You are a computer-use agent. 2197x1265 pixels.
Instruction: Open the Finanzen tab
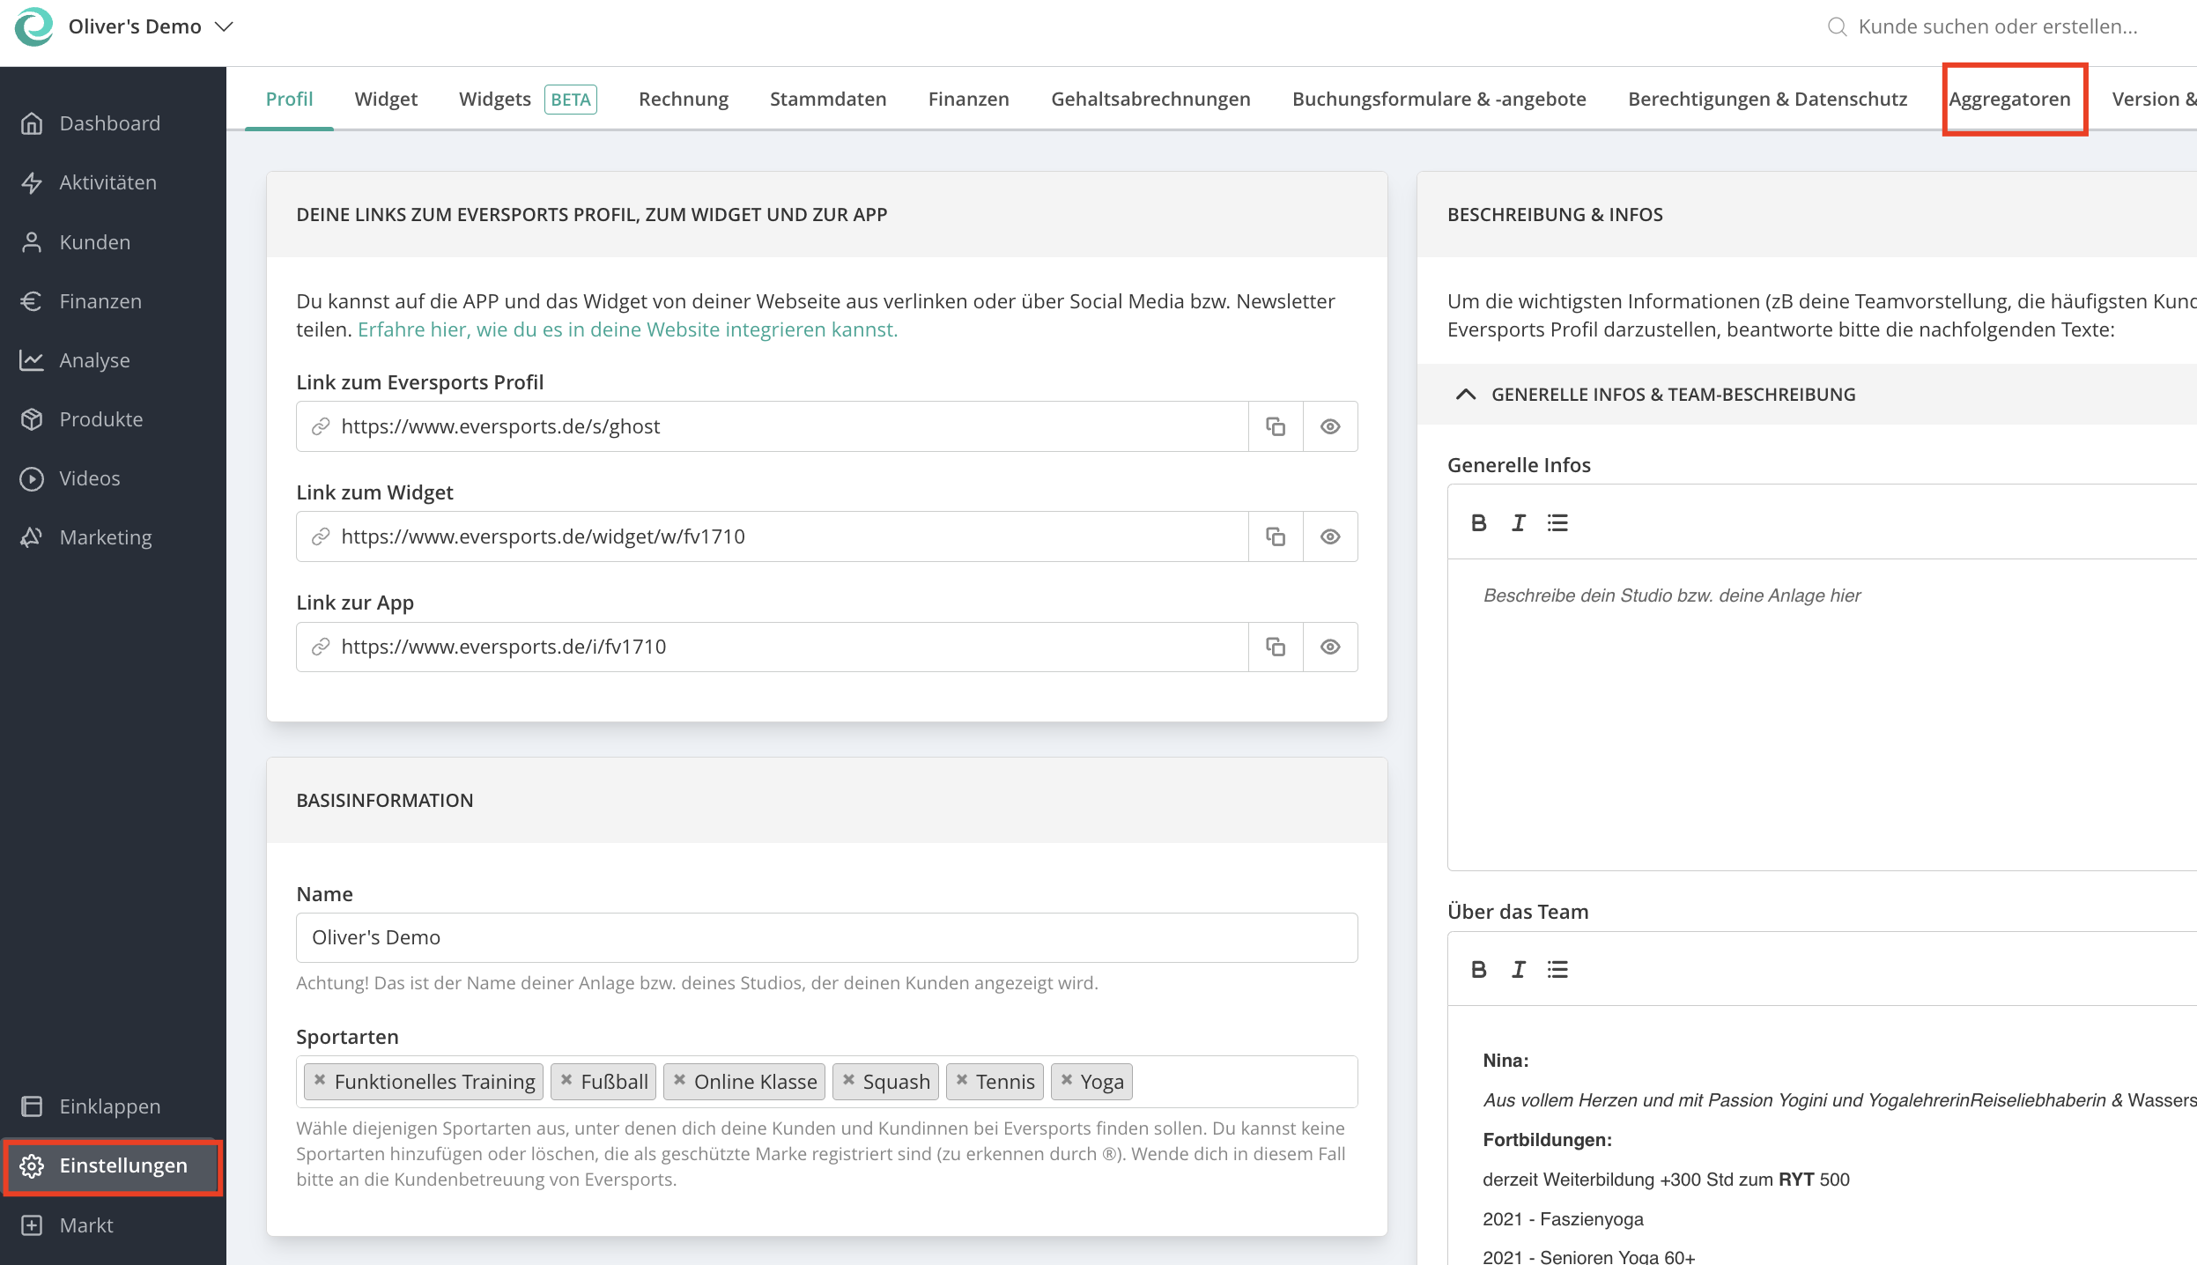pyautogui.click(x=968, y=99)
